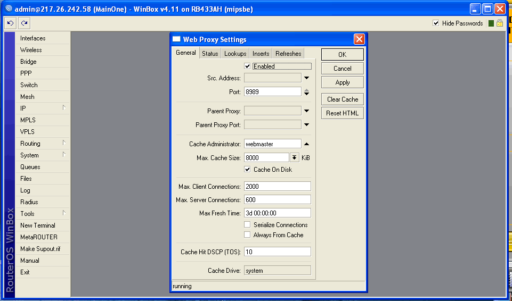Switch to the Lookups tab

point(235,54)
